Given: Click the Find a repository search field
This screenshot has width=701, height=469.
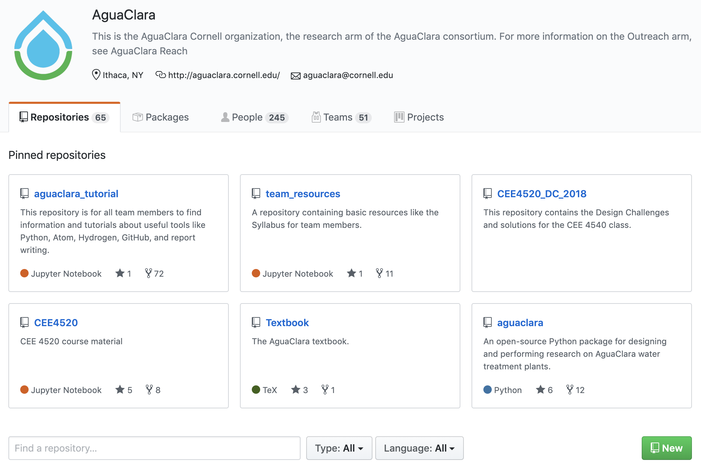Looking at the screenshot, I should click(154, 448).
